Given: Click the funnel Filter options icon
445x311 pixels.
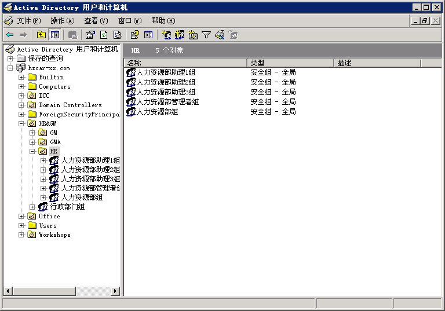Looking at the screenshot, I should click(206, 35).
